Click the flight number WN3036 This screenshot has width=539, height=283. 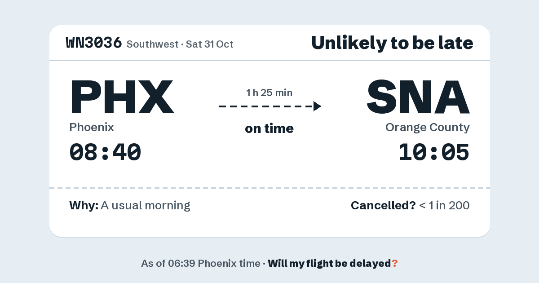click(94, 43)
